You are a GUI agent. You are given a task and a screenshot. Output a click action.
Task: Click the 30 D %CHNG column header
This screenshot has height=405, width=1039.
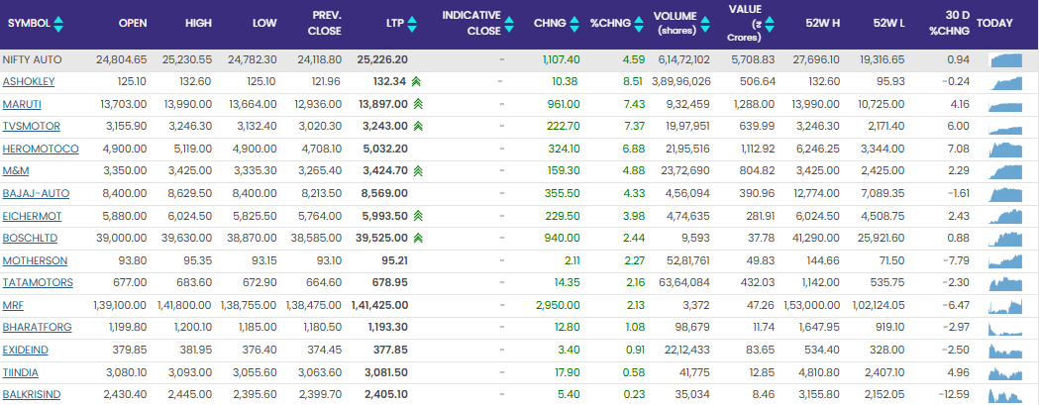[950, 23]
